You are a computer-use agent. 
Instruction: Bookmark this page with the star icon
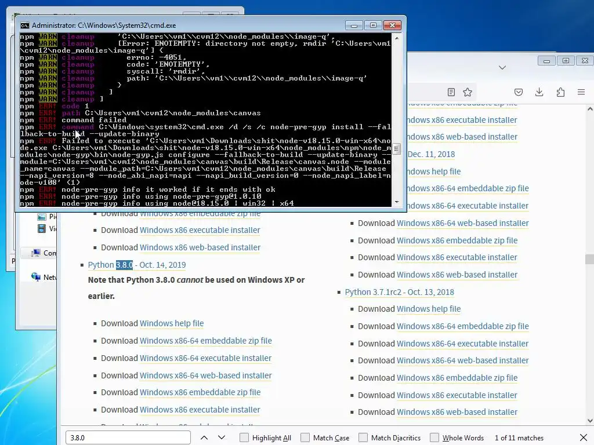click(x=468, y=92)
